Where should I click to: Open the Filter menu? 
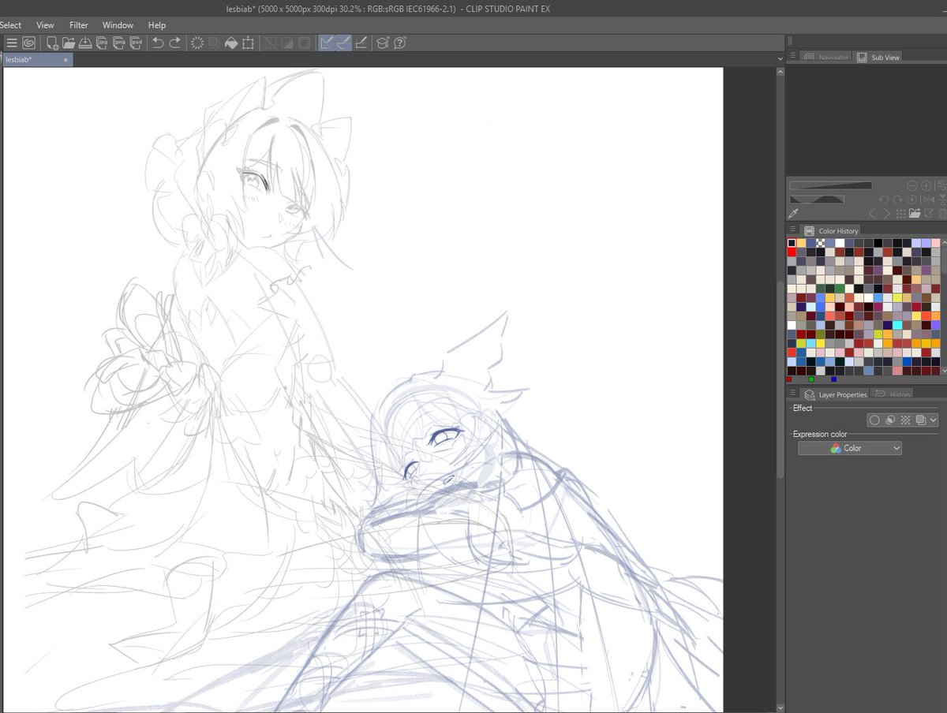(x=79, y=25)
